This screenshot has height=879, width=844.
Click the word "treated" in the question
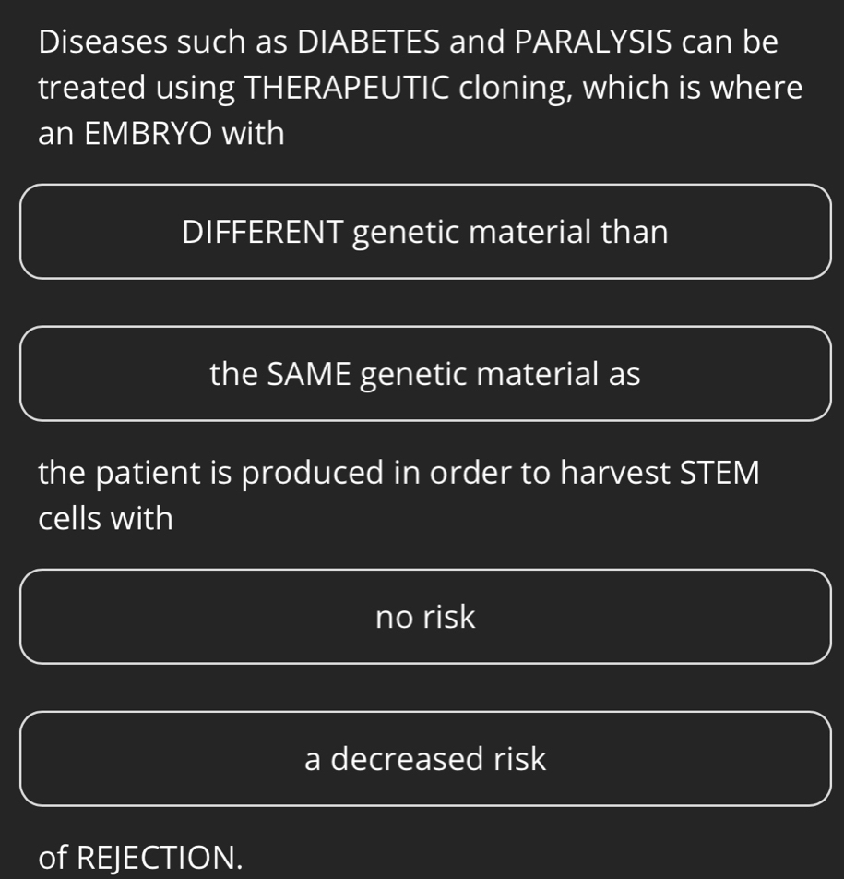pyautogui.click(x=91, y=89)
